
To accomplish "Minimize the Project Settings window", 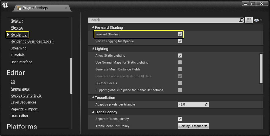I will (x=245, y=4).
